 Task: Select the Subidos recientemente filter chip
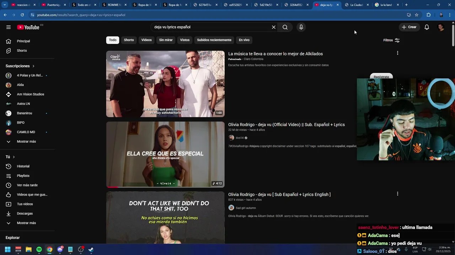point(214,40)
